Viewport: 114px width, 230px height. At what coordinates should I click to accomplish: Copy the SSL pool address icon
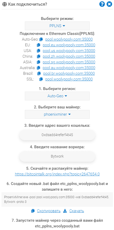pos(41,79)
